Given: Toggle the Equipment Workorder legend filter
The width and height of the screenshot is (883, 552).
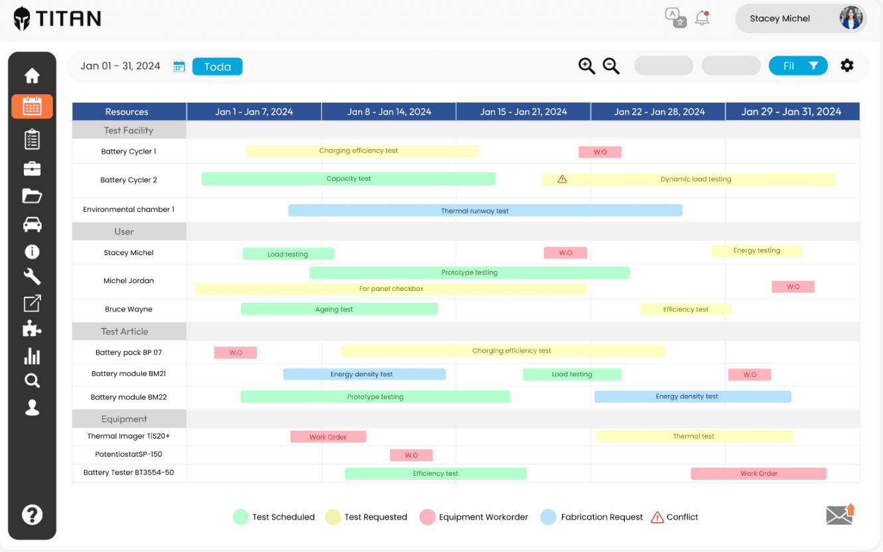Looking at the screenshot, I should [473, 517].
